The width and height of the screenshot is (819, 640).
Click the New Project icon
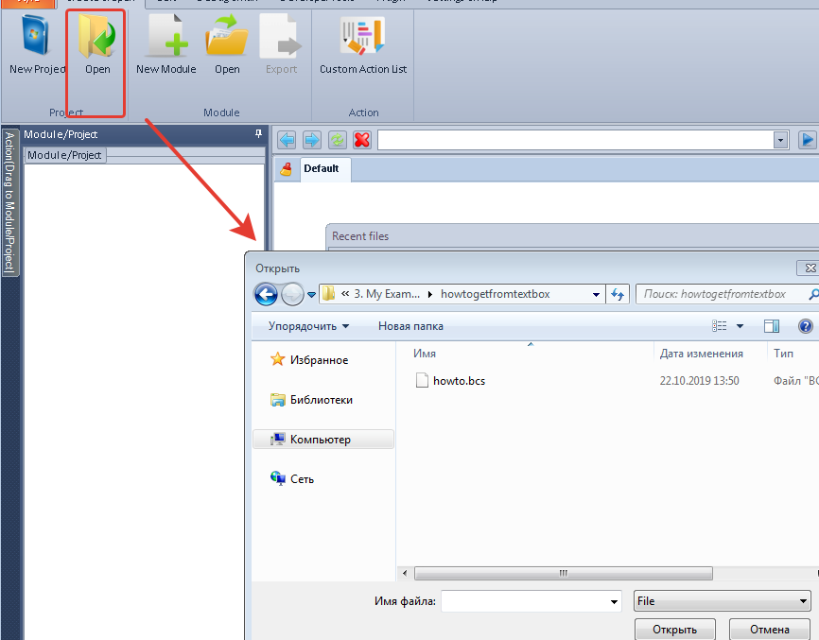tap(36, 44)
